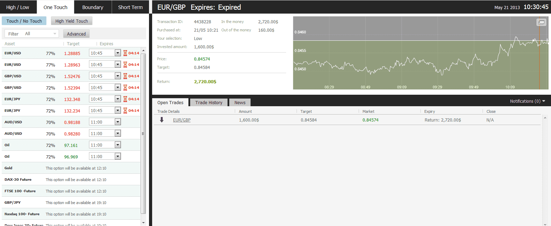Viewport: 551px width, 226px height.
Task: Click the hourglass icon beside target 1.28885
Action: click(x=125, y=53)
